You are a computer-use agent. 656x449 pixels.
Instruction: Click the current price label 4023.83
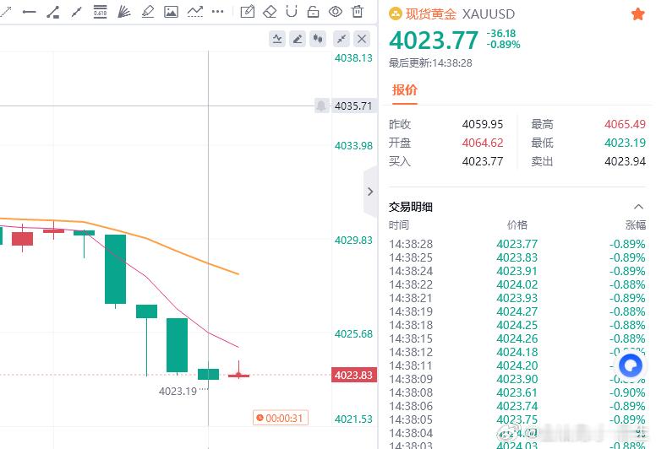[x=354, y=375]
